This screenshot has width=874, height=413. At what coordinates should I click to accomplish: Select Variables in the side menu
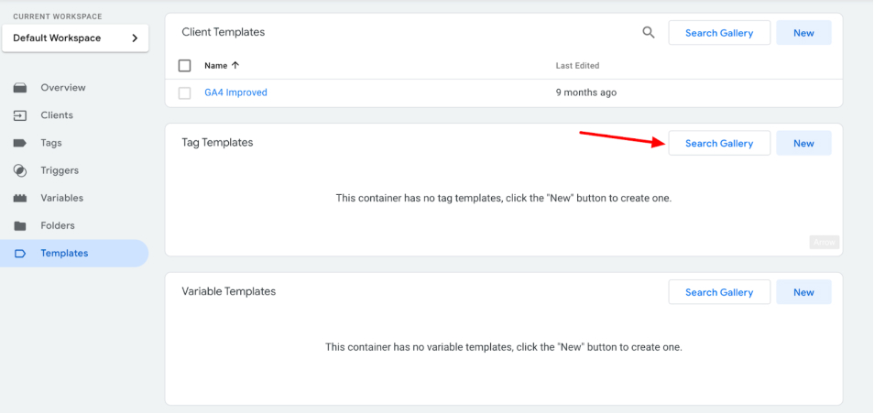click(62, 198)
